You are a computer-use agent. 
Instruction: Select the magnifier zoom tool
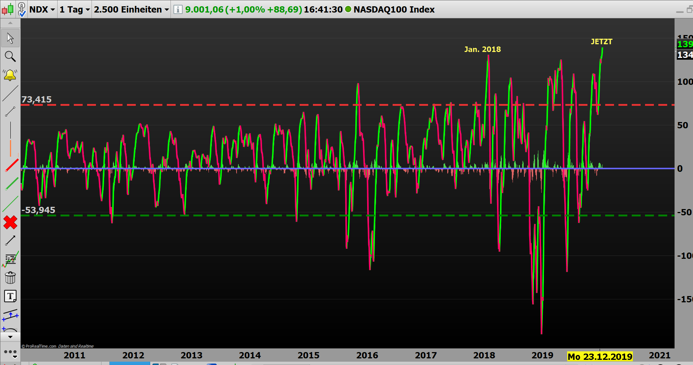point(10,56)
